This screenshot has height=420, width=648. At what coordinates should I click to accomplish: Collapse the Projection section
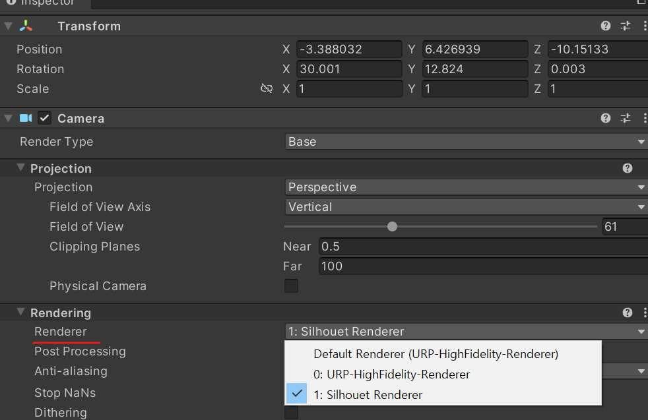click(20, 167)
